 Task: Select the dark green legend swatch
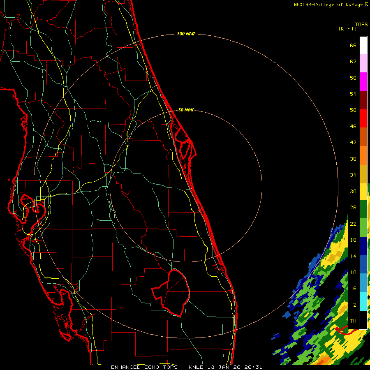click(x=363, y=209)
